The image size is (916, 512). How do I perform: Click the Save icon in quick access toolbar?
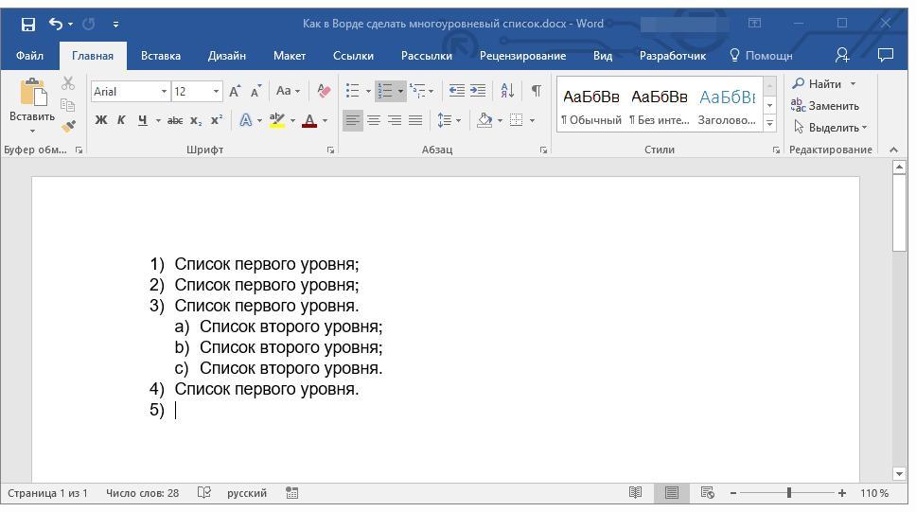click(28, 24)
